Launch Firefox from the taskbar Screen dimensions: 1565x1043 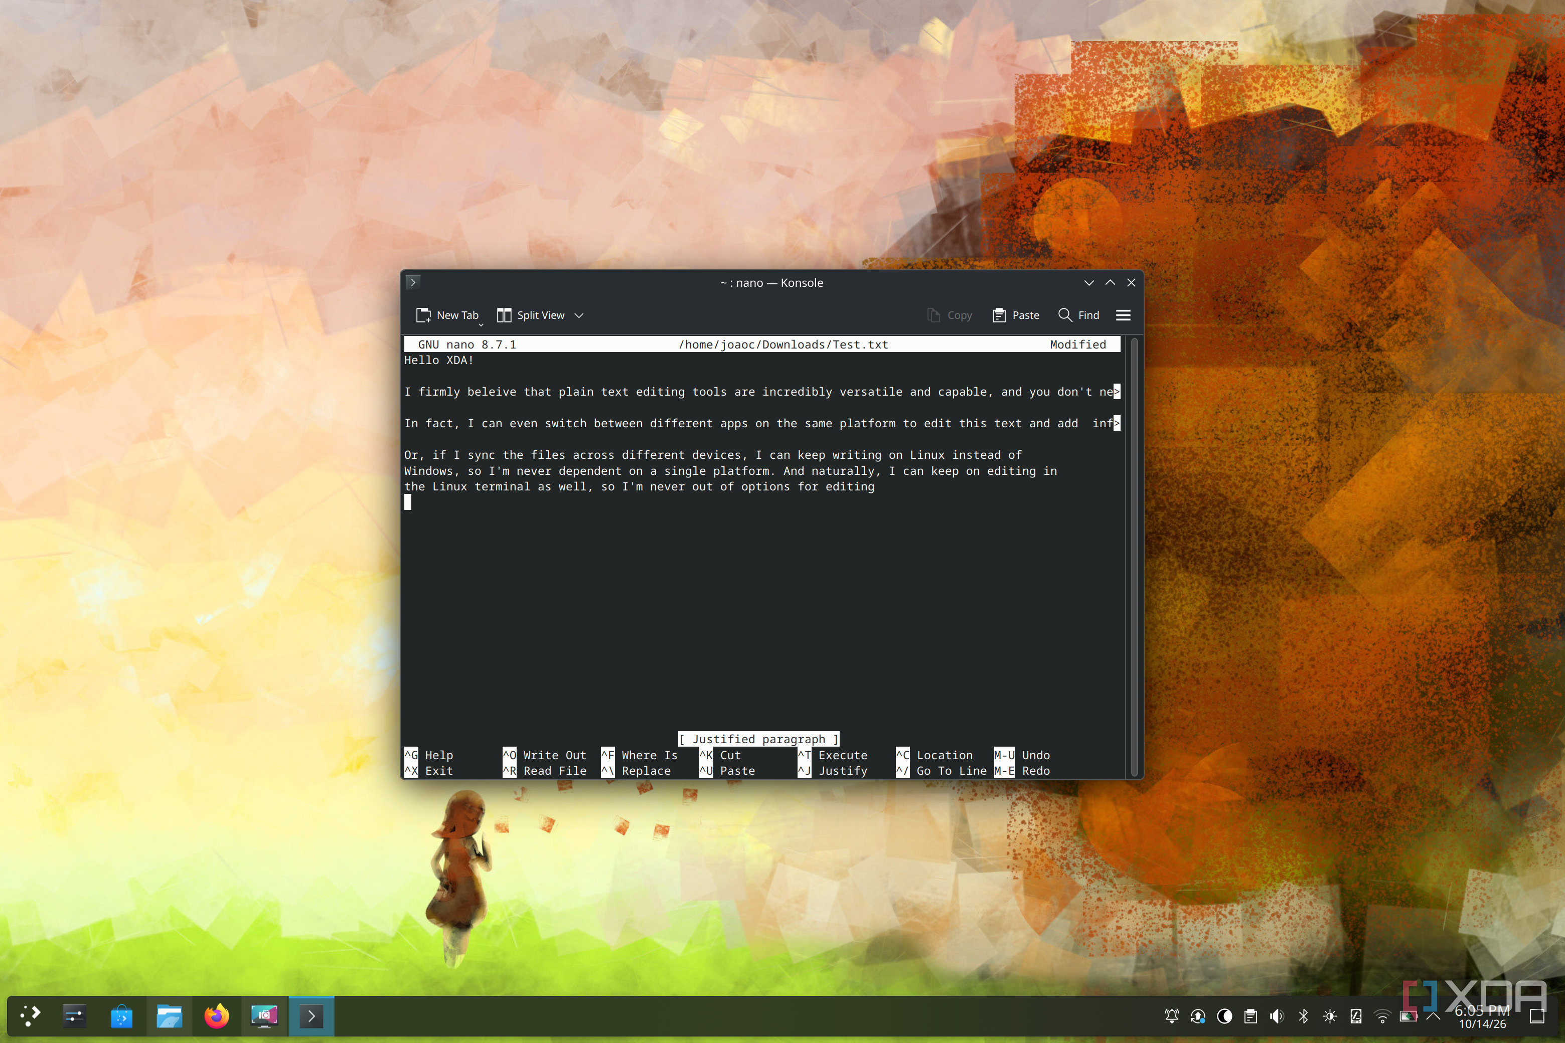point(216,1016)
